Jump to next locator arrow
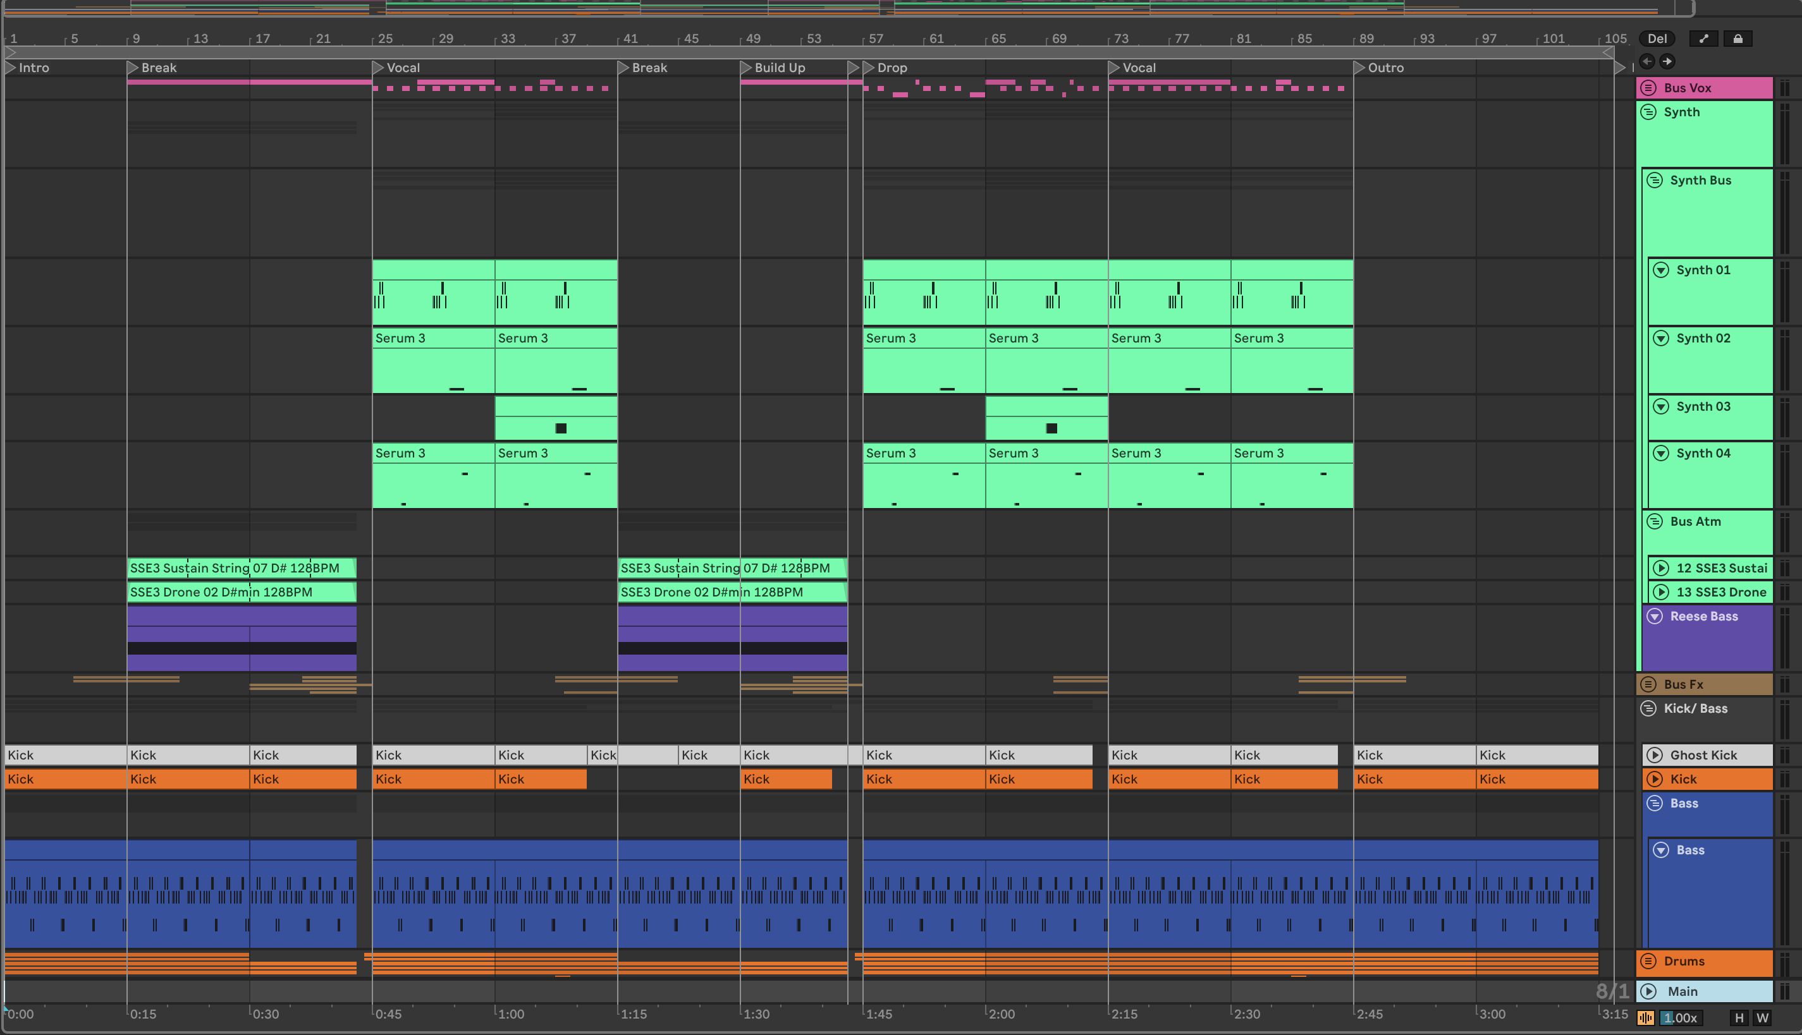The width and height of the screenshot is (1802, 1035). coord(1667,61)
